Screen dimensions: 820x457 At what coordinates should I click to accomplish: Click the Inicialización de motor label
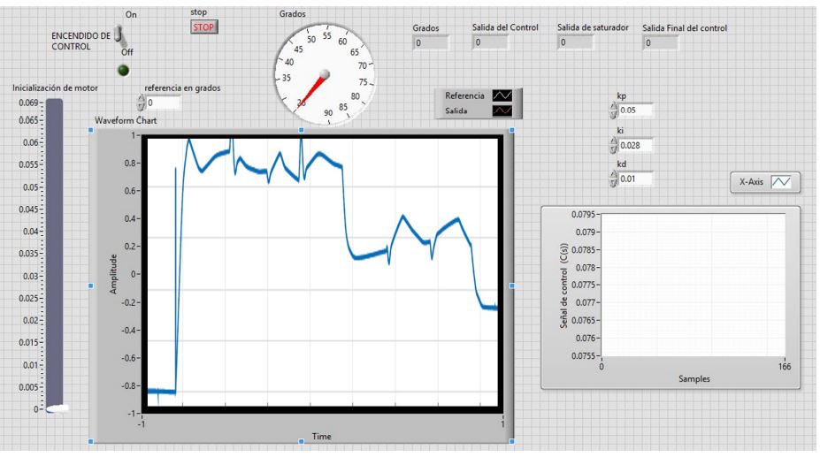point(55,88)
